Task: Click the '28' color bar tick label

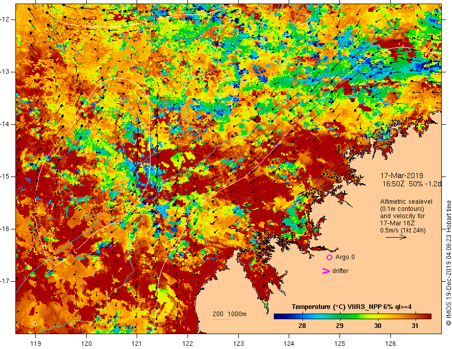Action: (x=302, y=326)
